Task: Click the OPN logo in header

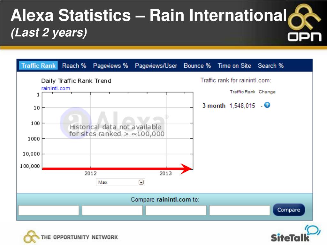Action: [304, 23]
